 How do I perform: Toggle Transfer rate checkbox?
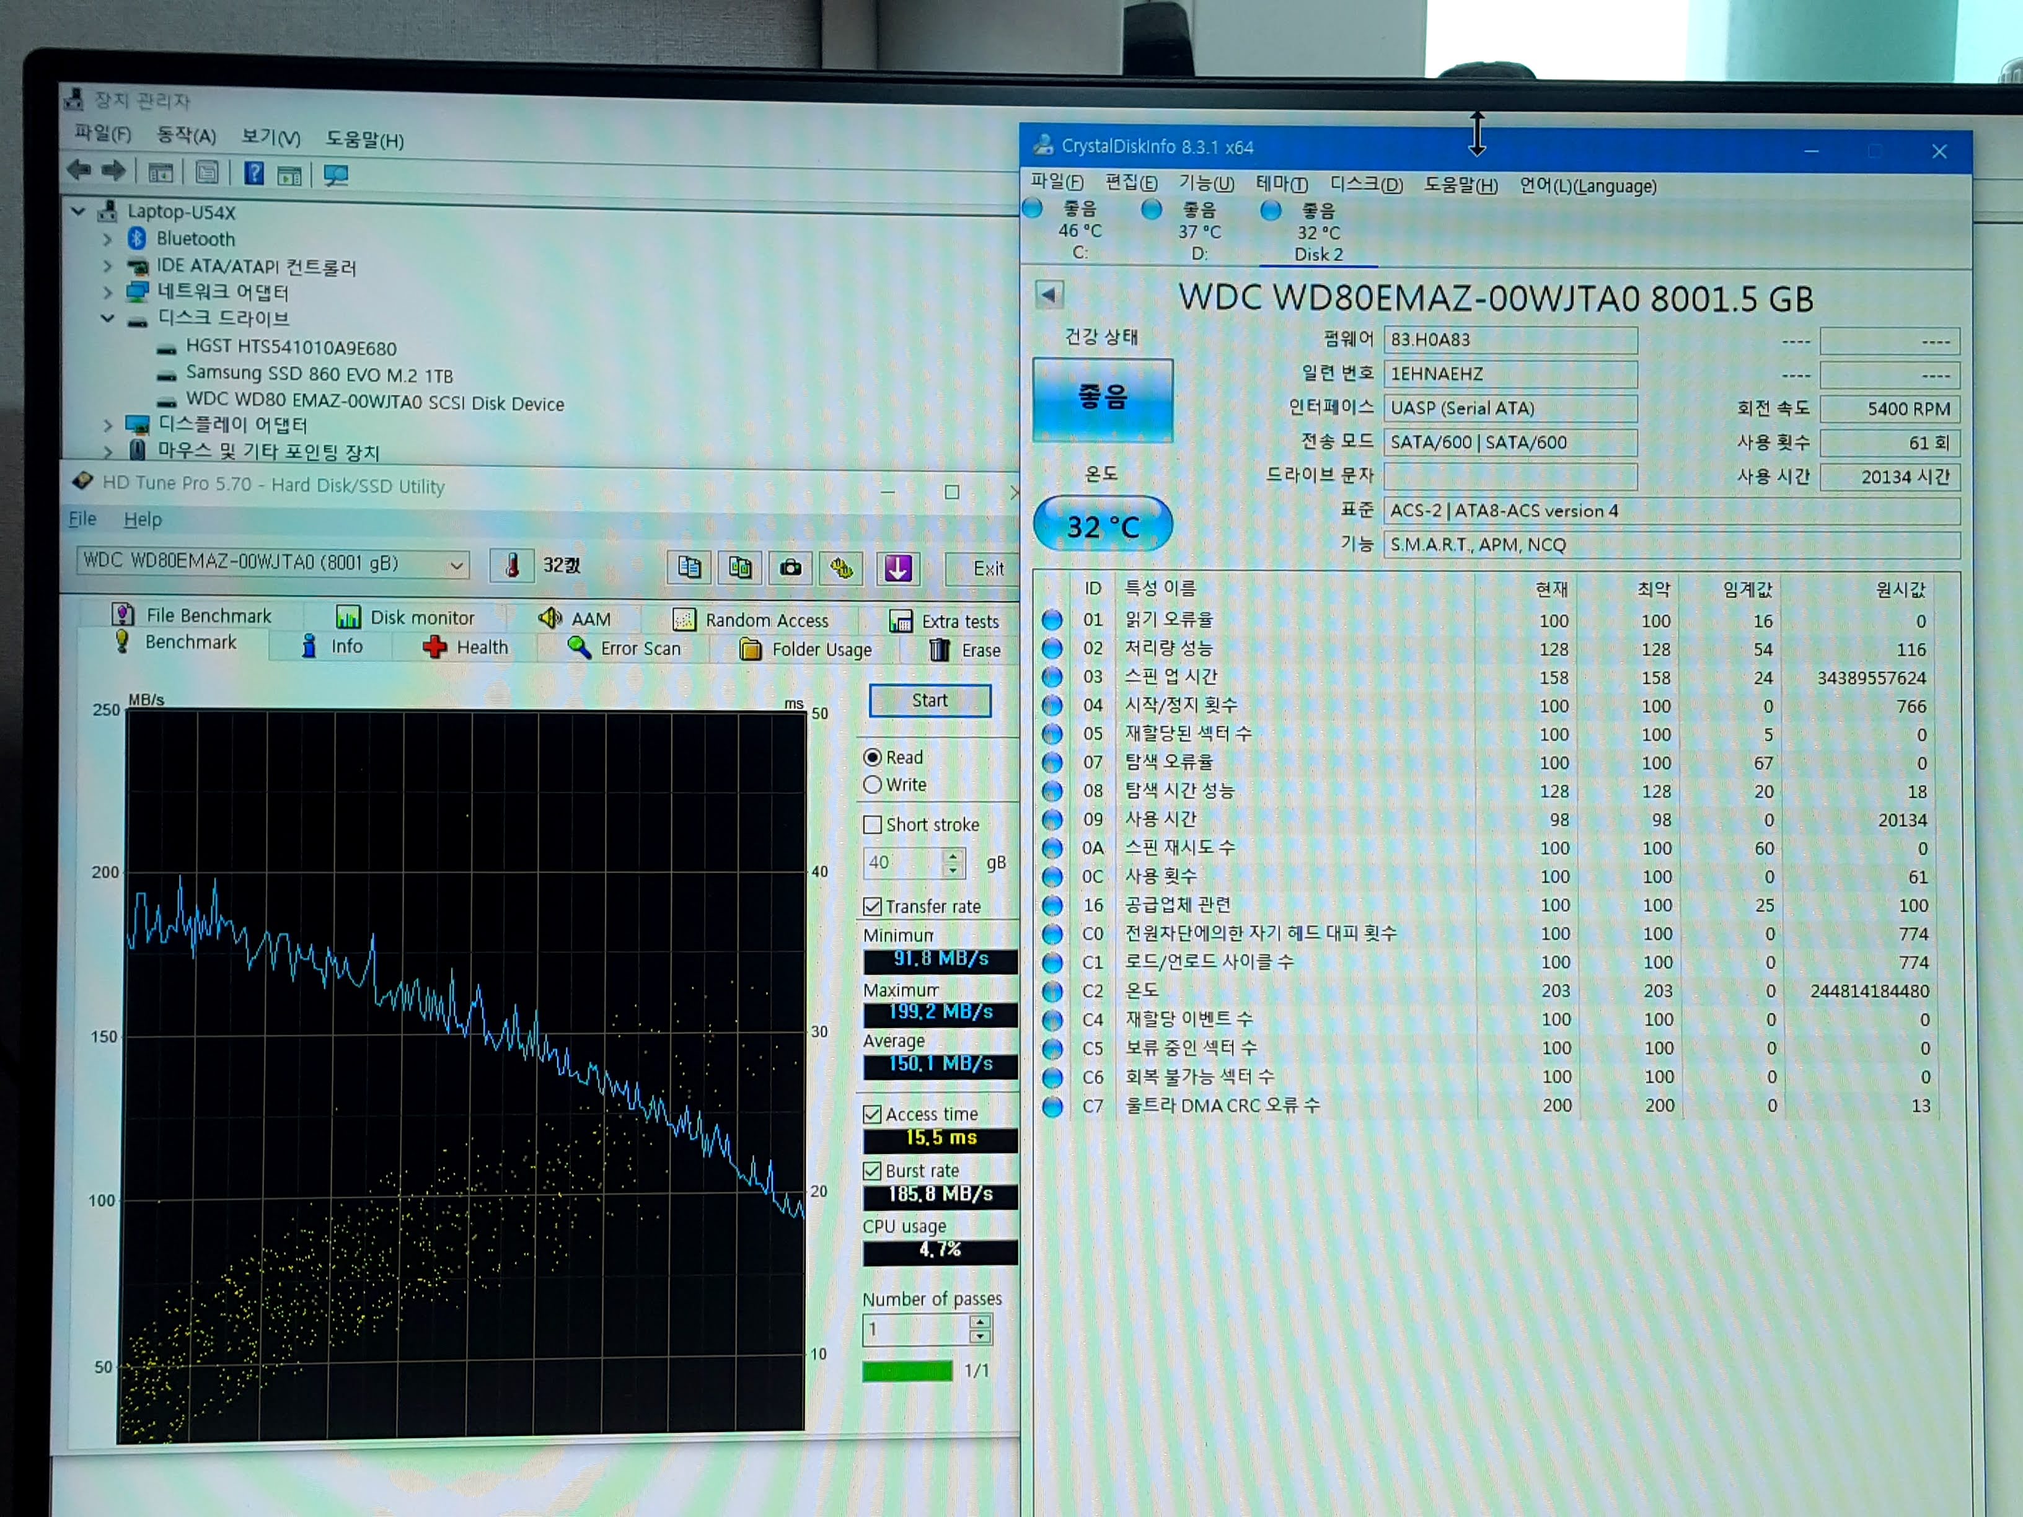(873, 906)
